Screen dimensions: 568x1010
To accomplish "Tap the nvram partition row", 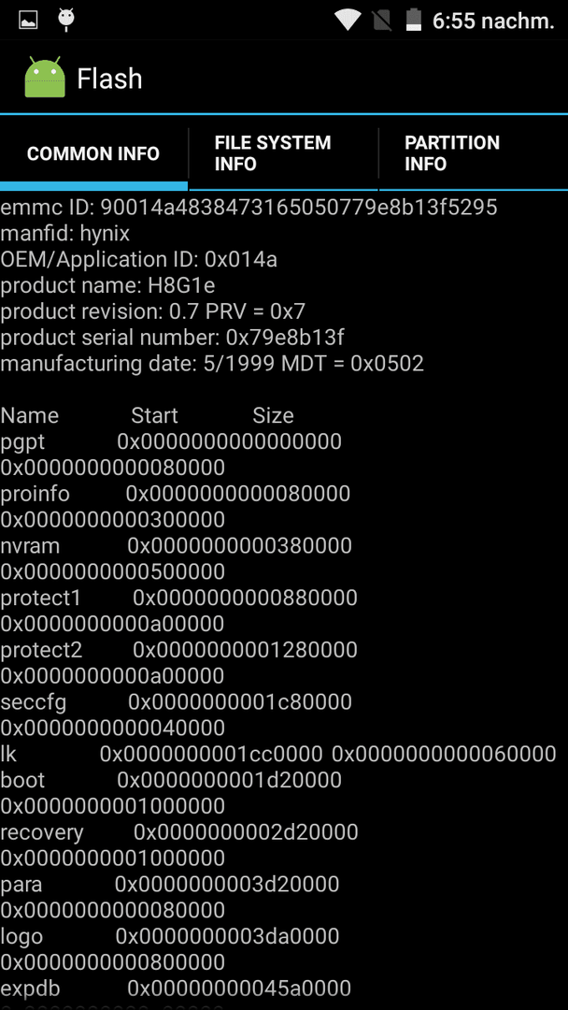I will pos(177,558).
